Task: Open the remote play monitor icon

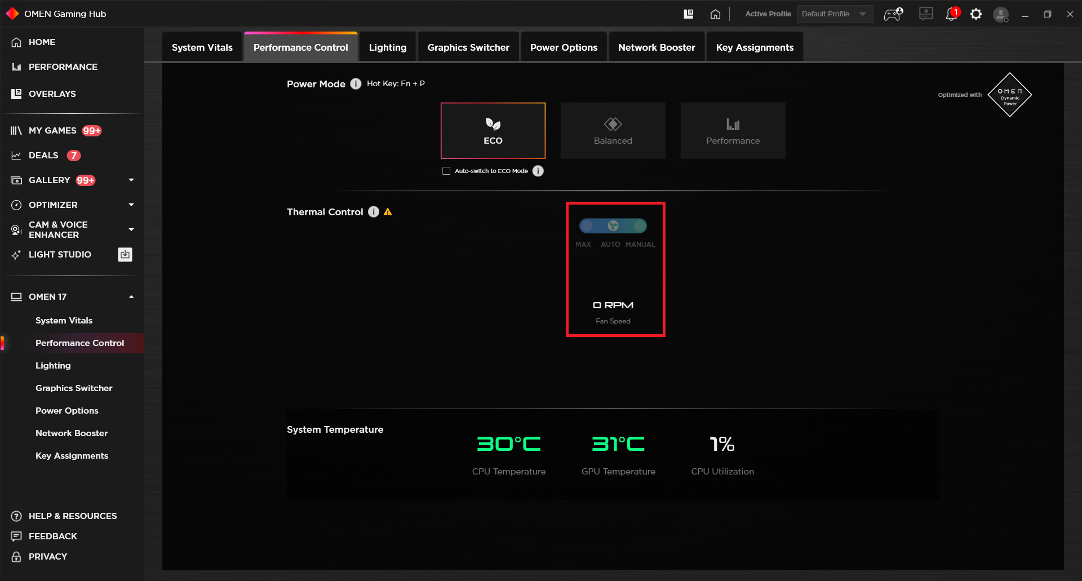Action: pos(926,14)
